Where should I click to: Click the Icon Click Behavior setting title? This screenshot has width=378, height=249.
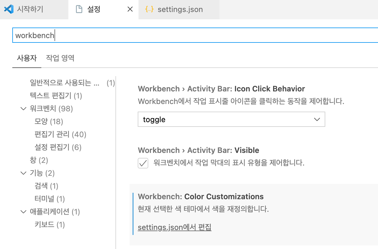pyautogui.click(x=222, y=89)
